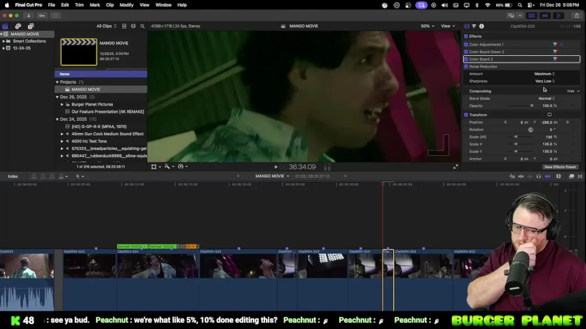Click the Rotation dial control
Viewport: 586px width, 329px height.
531,130
